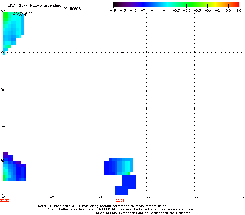Screen dimensions: 245x215
Task: Click the blue data patch near longitude -38, latitude 52
Action: pyautogui.click(x=118, y=166)
